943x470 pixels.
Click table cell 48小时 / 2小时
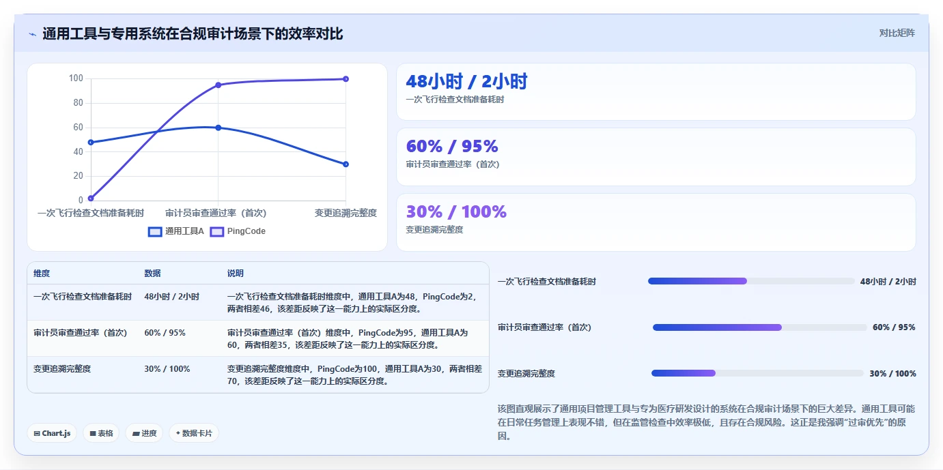click(x=171, y=297)
